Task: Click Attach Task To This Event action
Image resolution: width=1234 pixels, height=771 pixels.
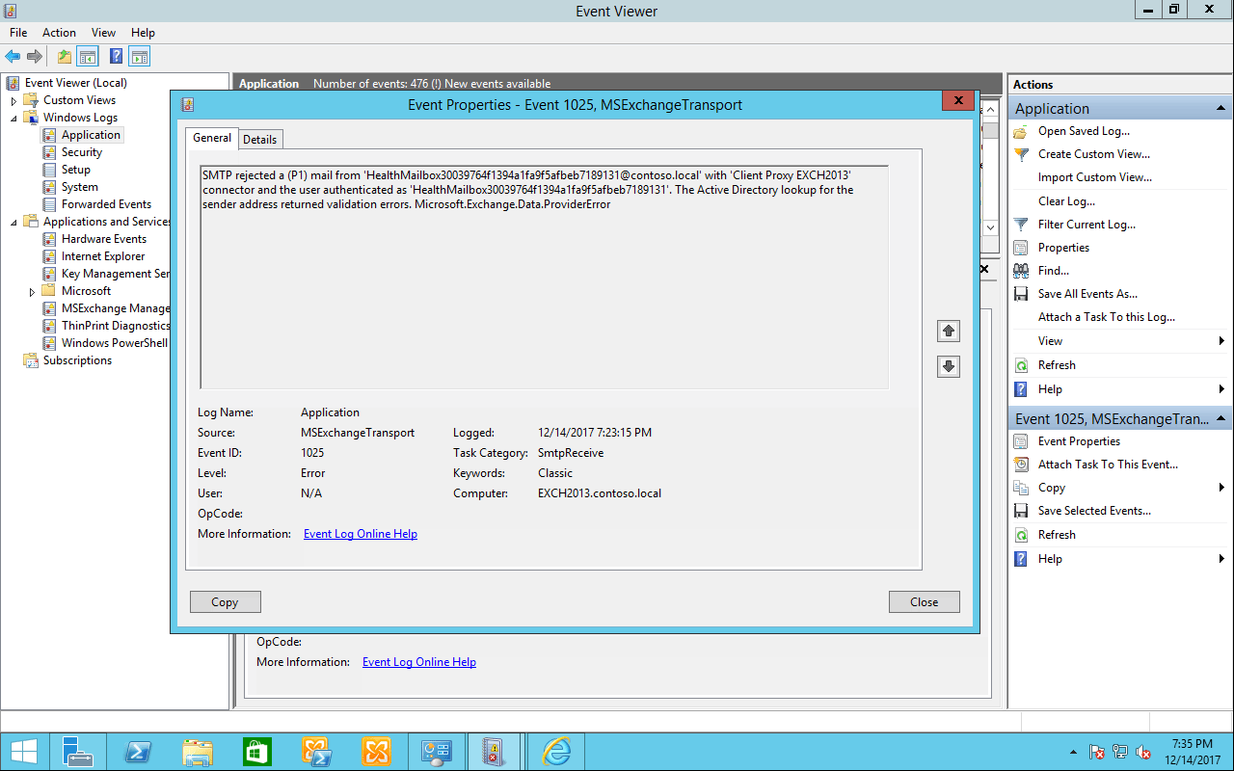Action: click(1108, 465)
